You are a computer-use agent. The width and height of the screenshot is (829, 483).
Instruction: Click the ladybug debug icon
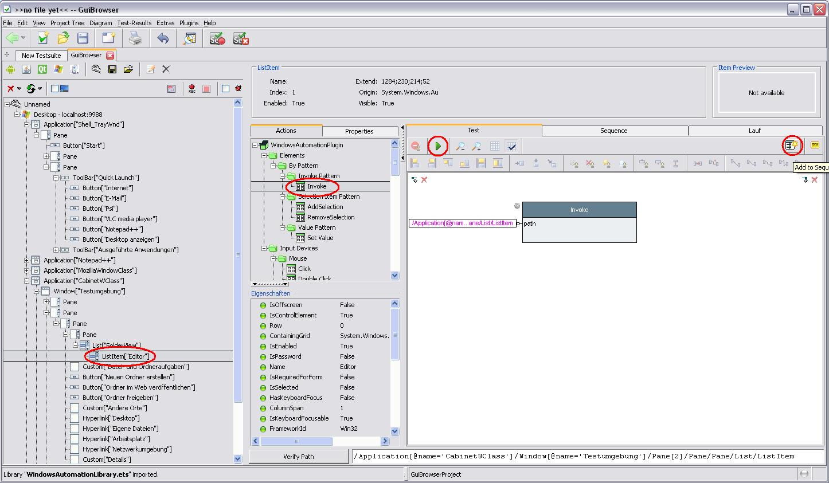pos(238,88)
